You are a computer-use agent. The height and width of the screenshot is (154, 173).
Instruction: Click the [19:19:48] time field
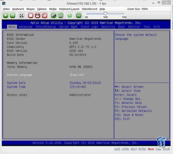click(78, 87)
